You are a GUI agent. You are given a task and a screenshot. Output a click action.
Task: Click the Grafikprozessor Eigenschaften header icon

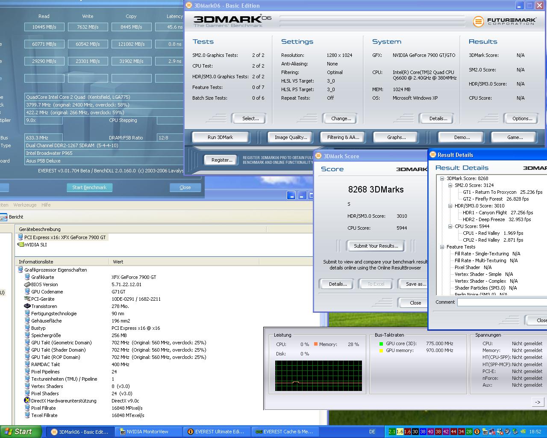(x=20, y=270)
